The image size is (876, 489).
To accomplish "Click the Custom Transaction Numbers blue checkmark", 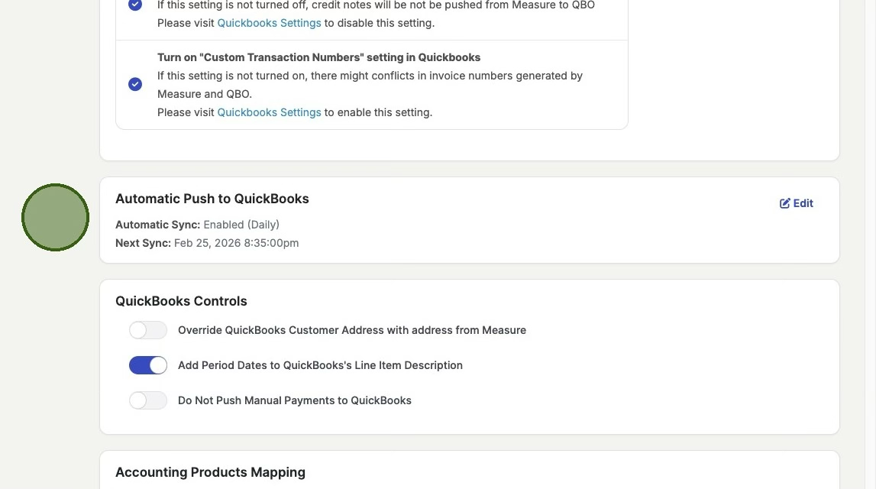I will click(x=135, y=84).
